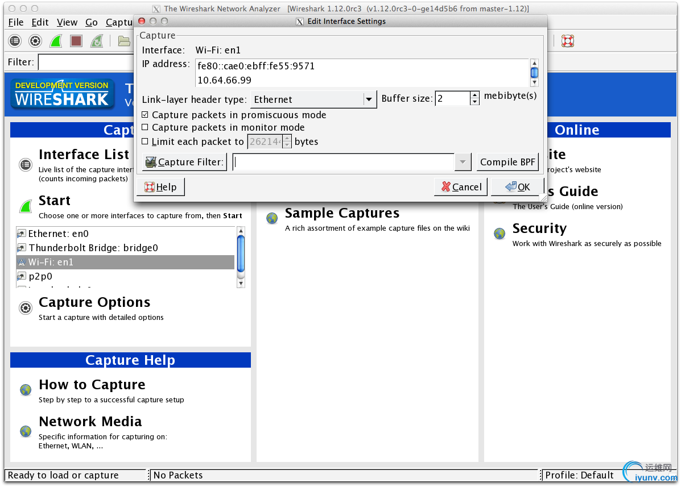The image size is (681, 487).
Task: Select the IP address fe80::cae0:ebff:fe55:9571
Action: click(x=256, y=66)
